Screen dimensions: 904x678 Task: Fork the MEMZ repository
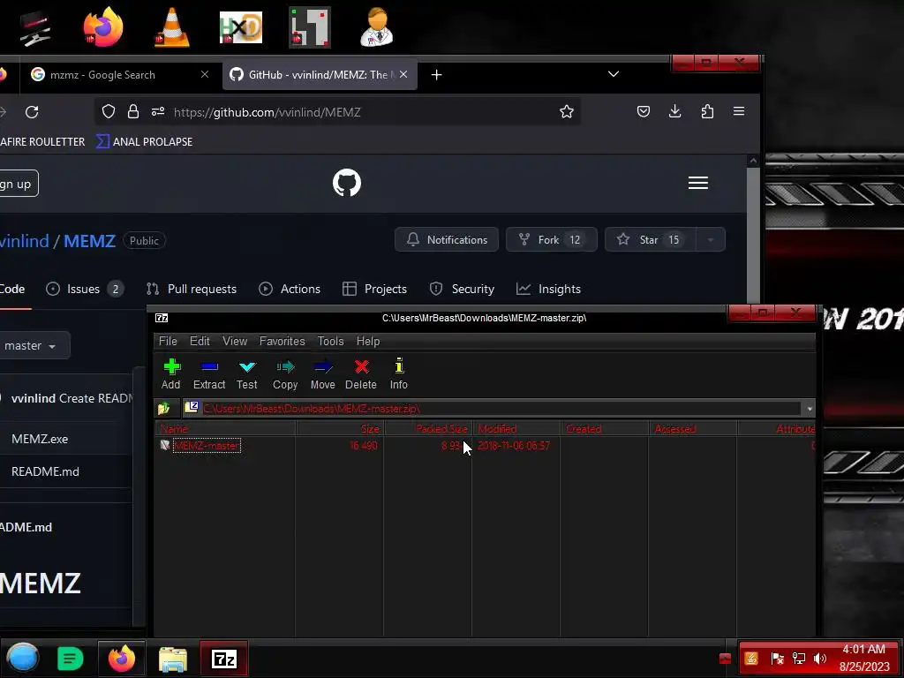pyautogui.click(x=551, y=240)
